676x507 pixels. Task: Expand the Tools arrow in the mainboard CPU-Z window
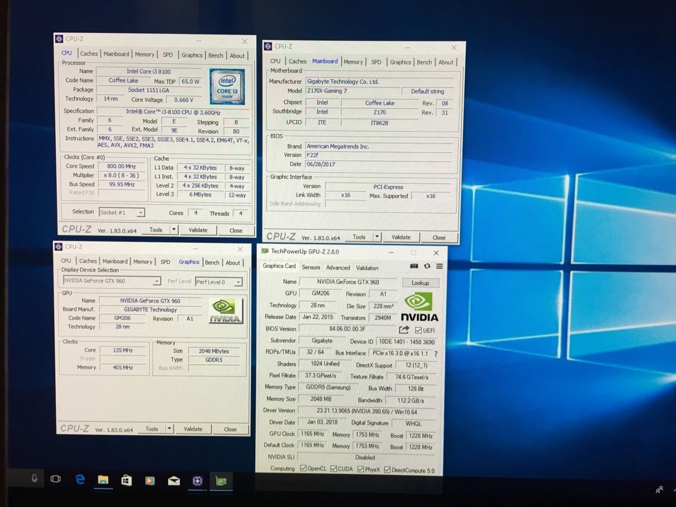click(x=377, y=237)
